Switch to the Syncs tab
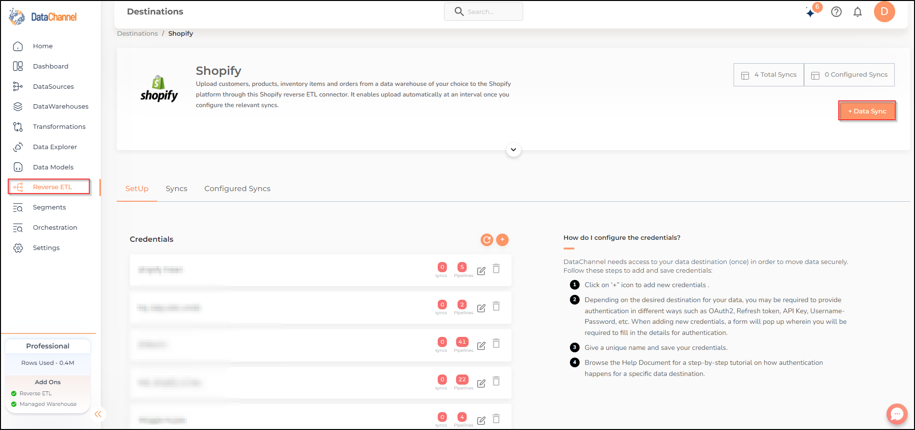The image size is (915, 430). point(177,189)
